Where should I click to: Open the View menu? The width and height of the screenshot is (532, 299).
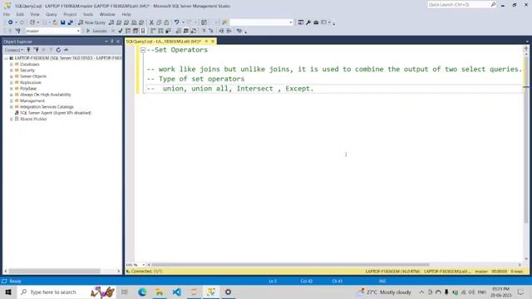click(x=35, y=14)
